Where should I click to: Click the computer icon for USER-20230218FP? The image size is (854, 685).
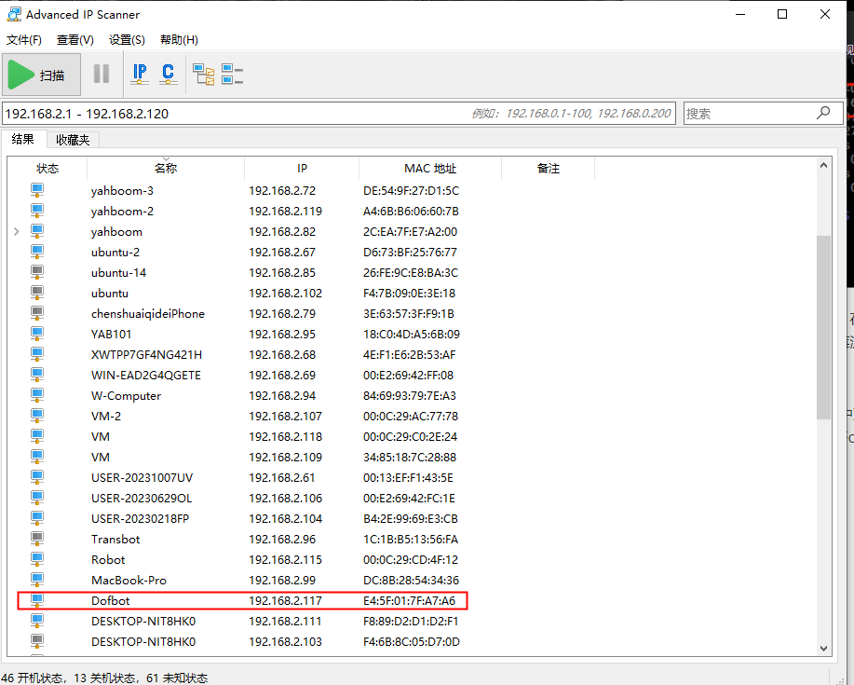click(x=37, y=518)
